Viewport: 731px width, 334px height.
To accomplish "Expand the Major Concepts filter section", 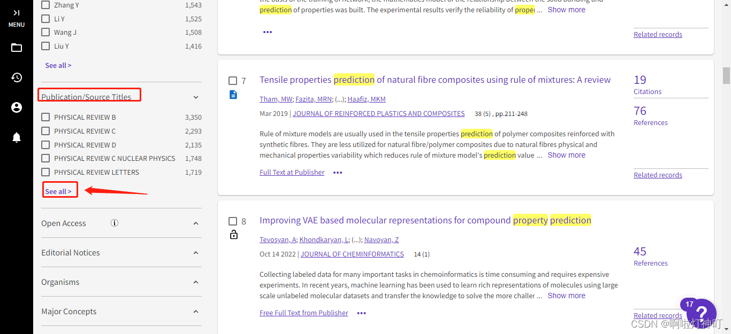I will (x=196, y=312).
